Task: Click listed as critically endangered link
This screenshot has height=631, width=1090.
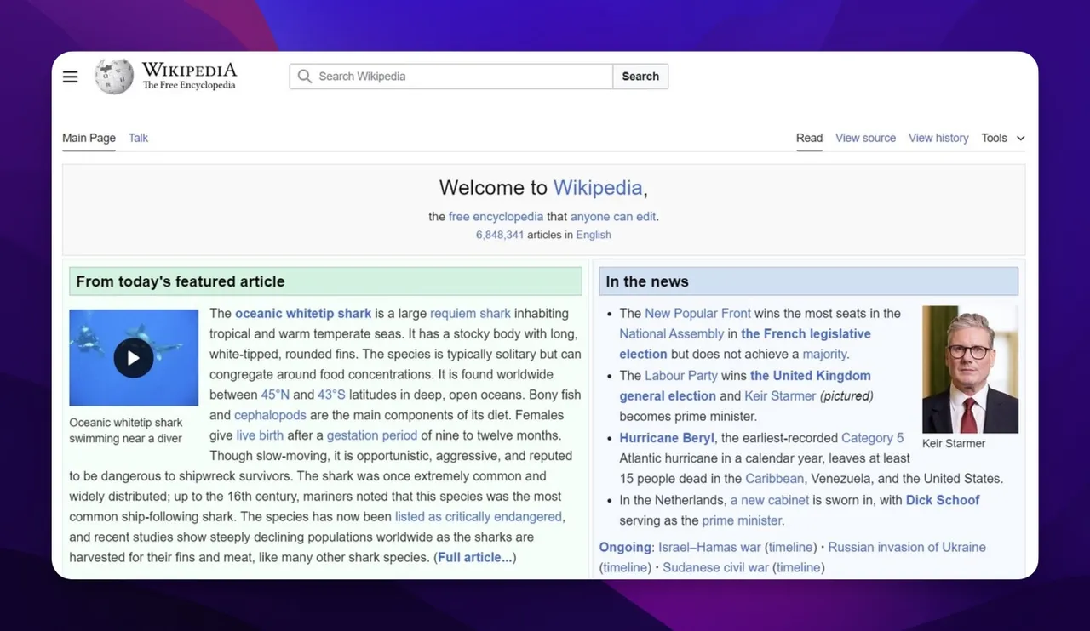Action: (x=479, y=517)
